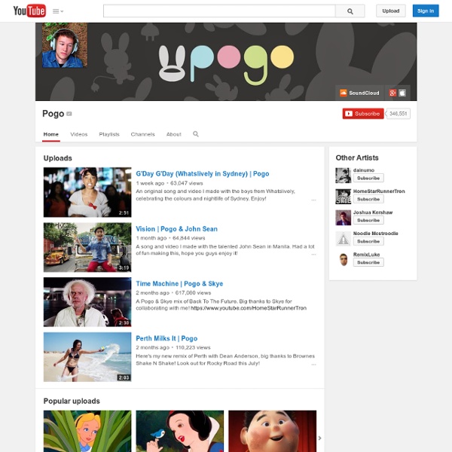Click the verified badge beside Pogo
The height and width of the screenshot is (452, 452).
click(69, 114)
